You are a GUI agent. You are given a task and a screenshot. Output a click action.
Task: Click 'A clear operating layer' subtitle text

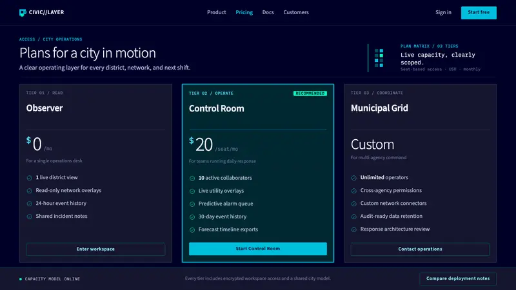(x=104, y=68)
